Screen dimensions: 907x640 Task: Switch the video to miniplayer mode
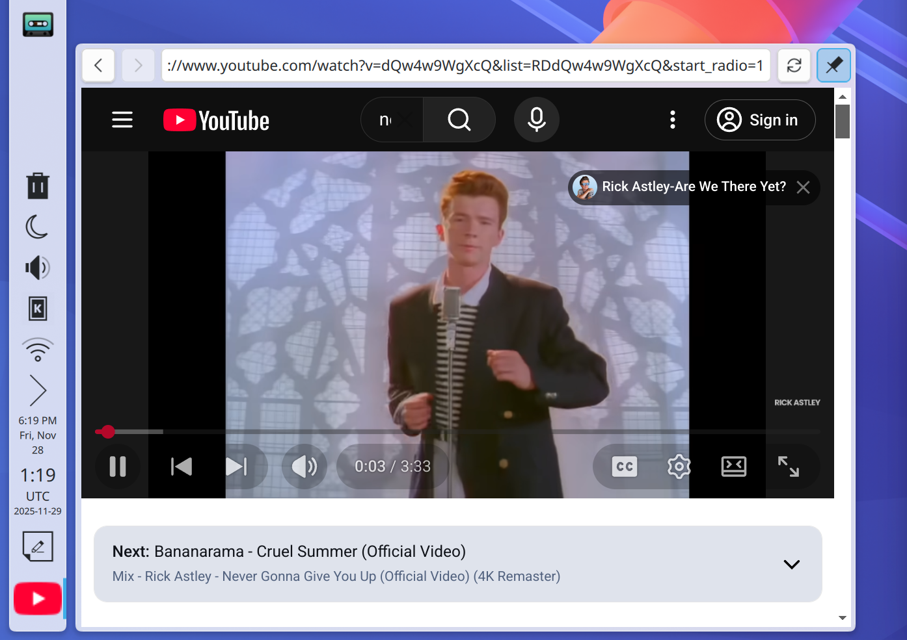coord(734,466)
